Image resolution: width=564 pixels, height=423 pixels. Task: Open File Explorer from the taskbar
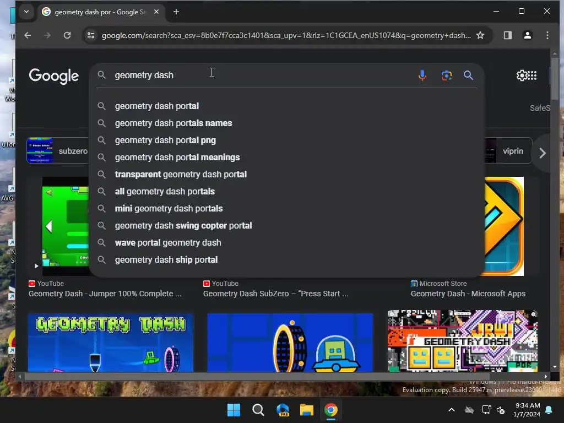coord(307,410)
